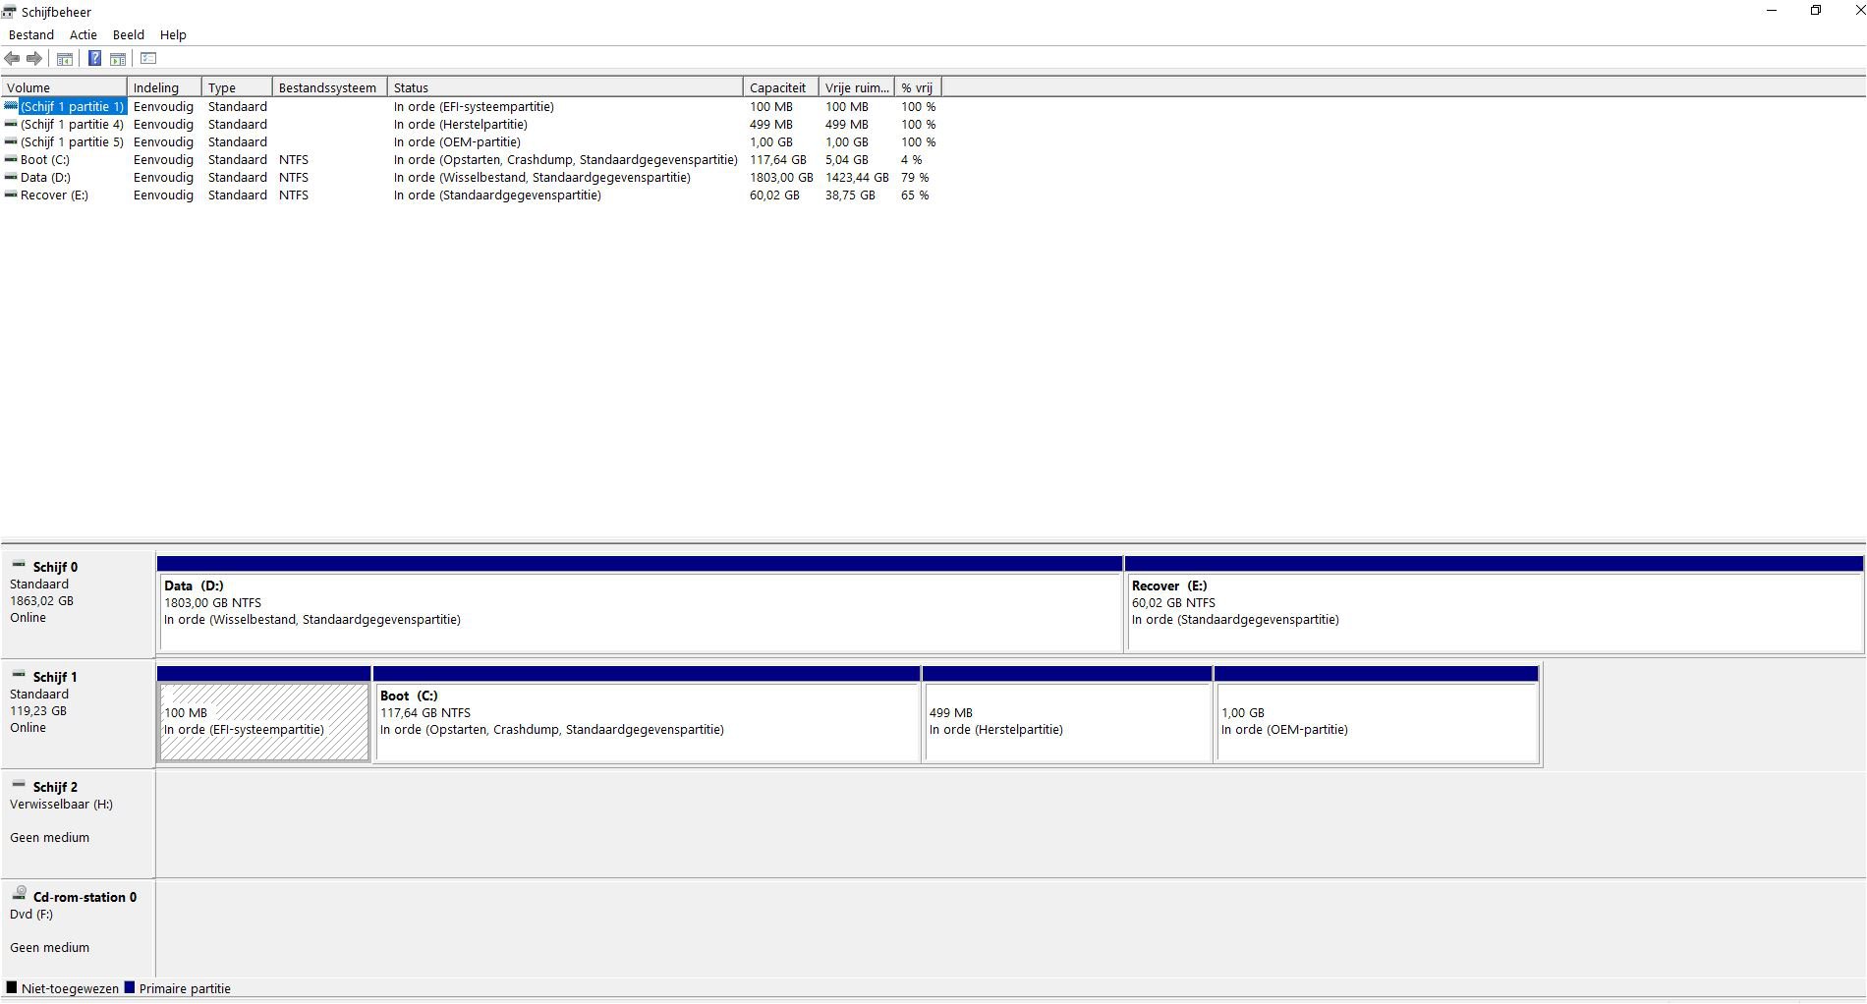Select the Recover (E:) partition block

pos(1495,603)
